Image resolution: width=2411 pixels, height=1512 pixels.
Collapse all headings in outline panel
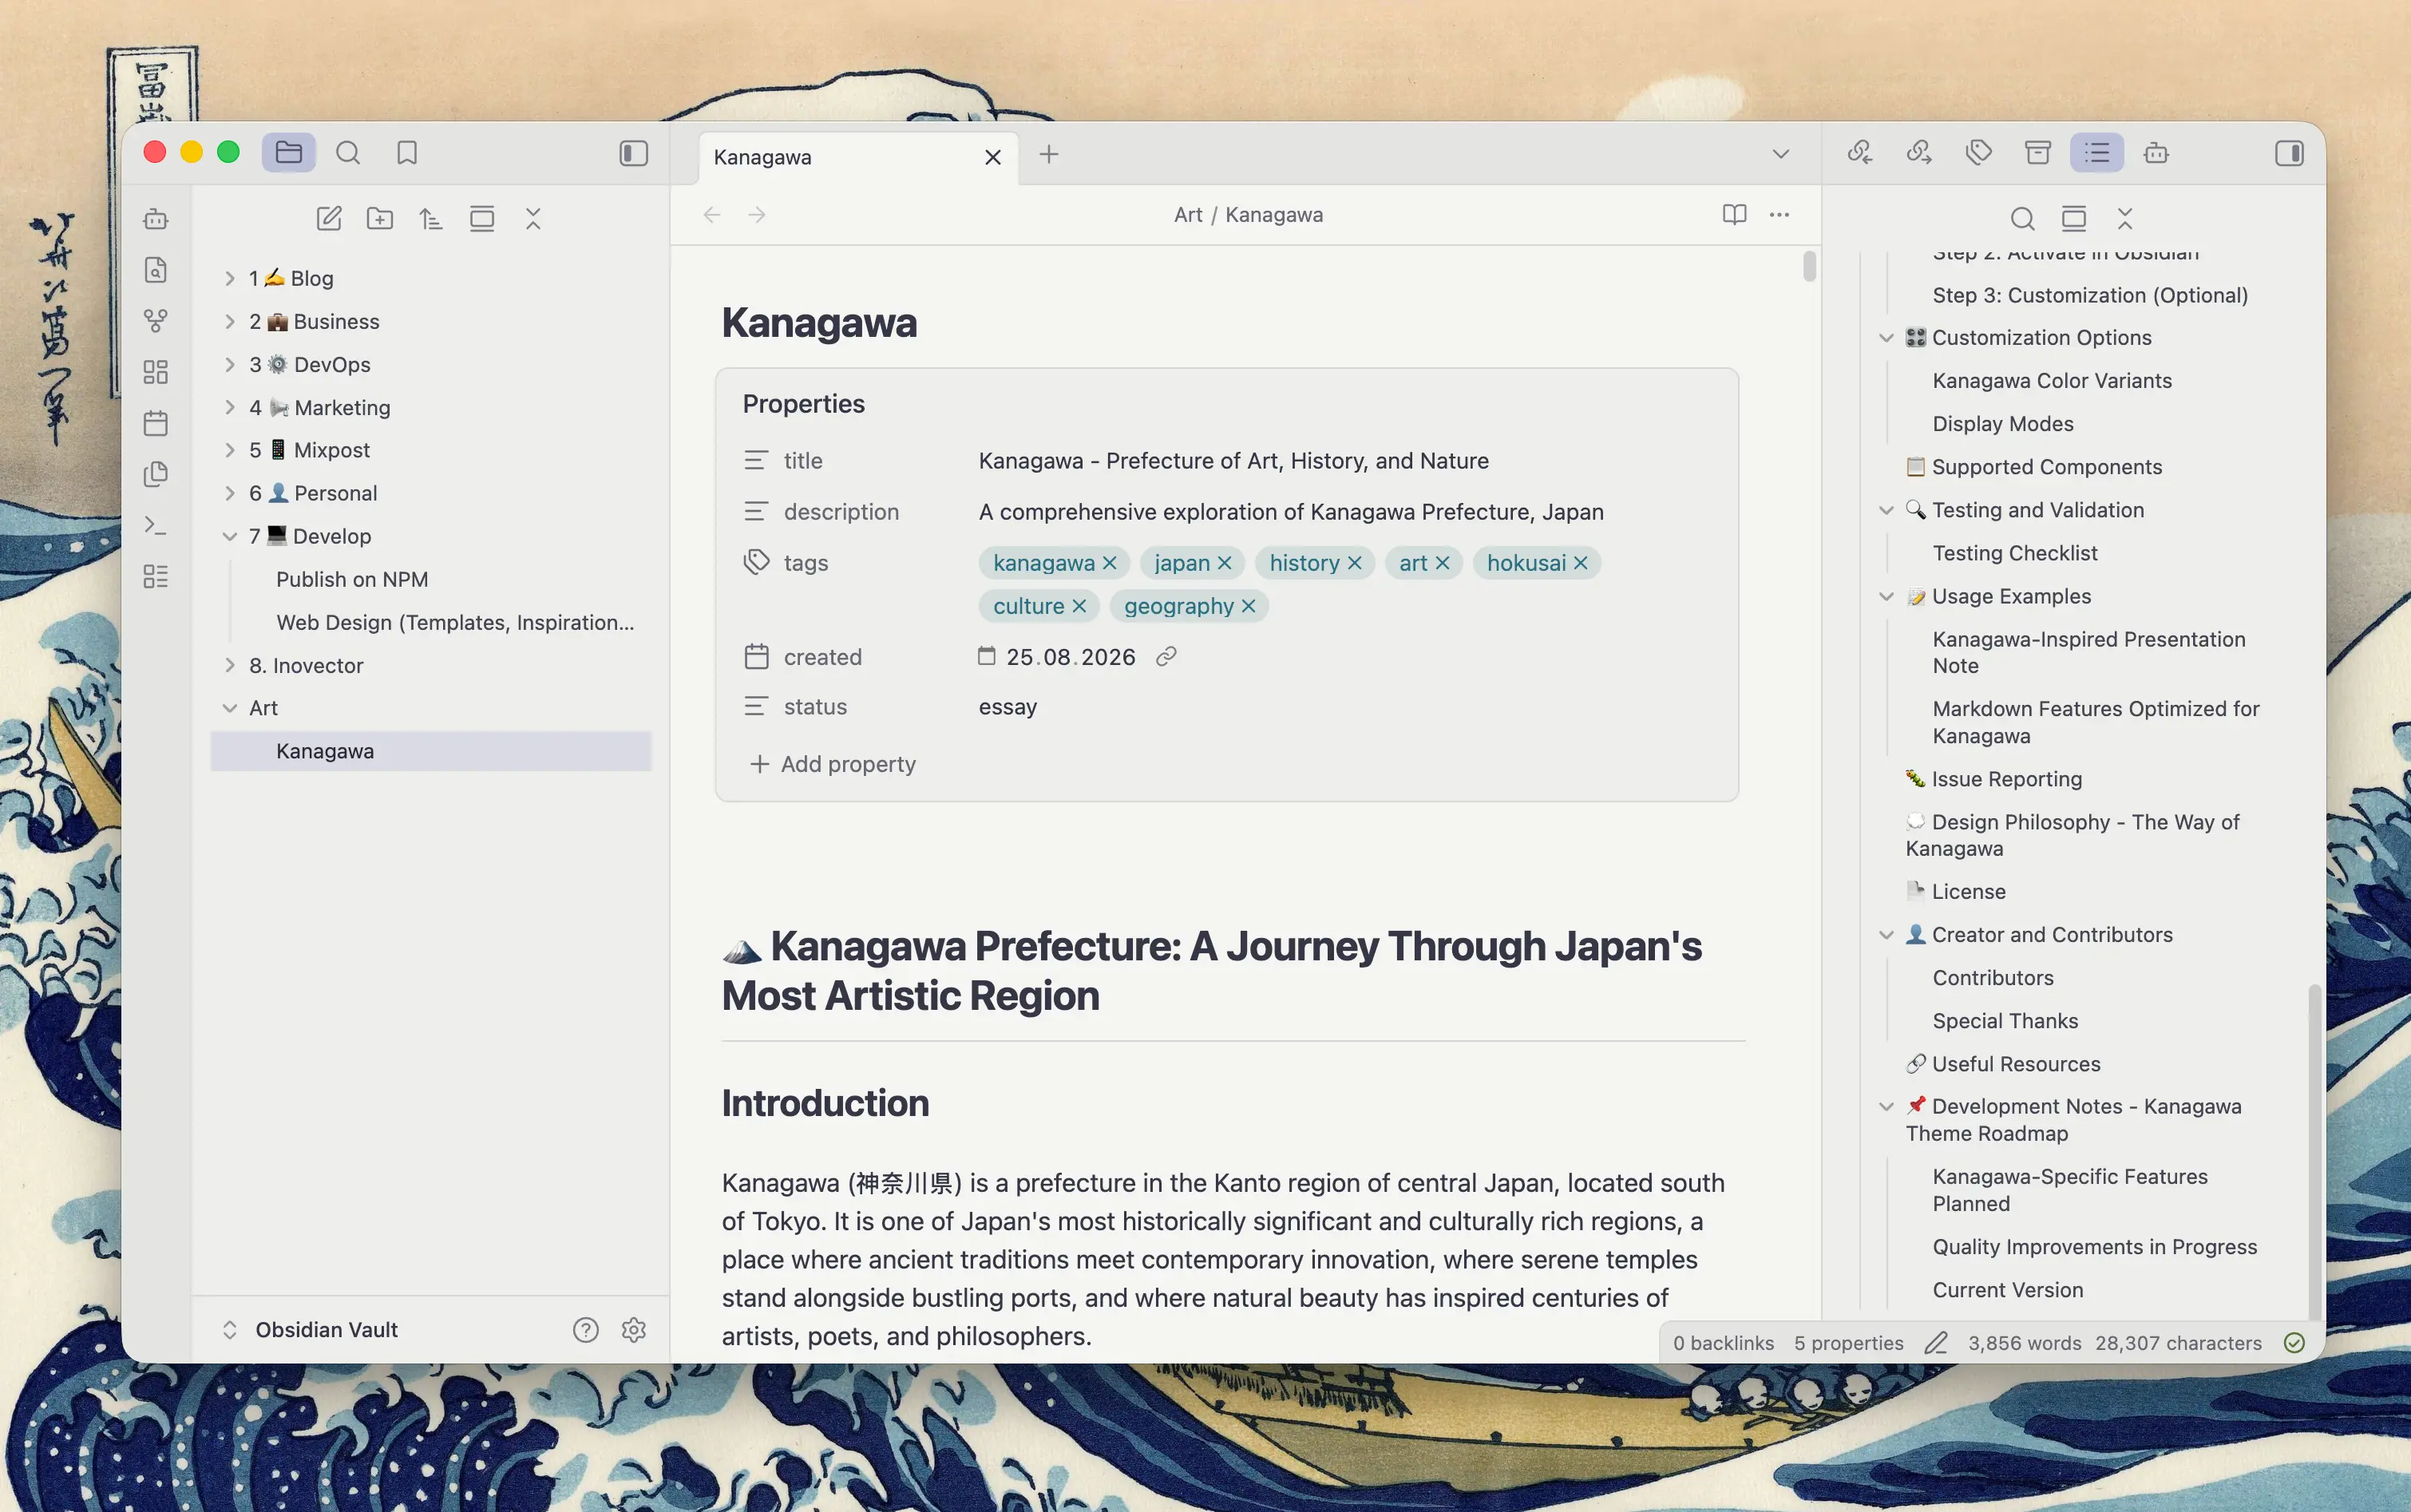[x=2125, y=219]
